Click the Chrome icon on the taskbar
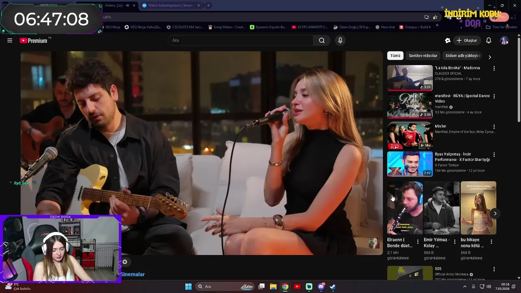 tap(285, 286)
